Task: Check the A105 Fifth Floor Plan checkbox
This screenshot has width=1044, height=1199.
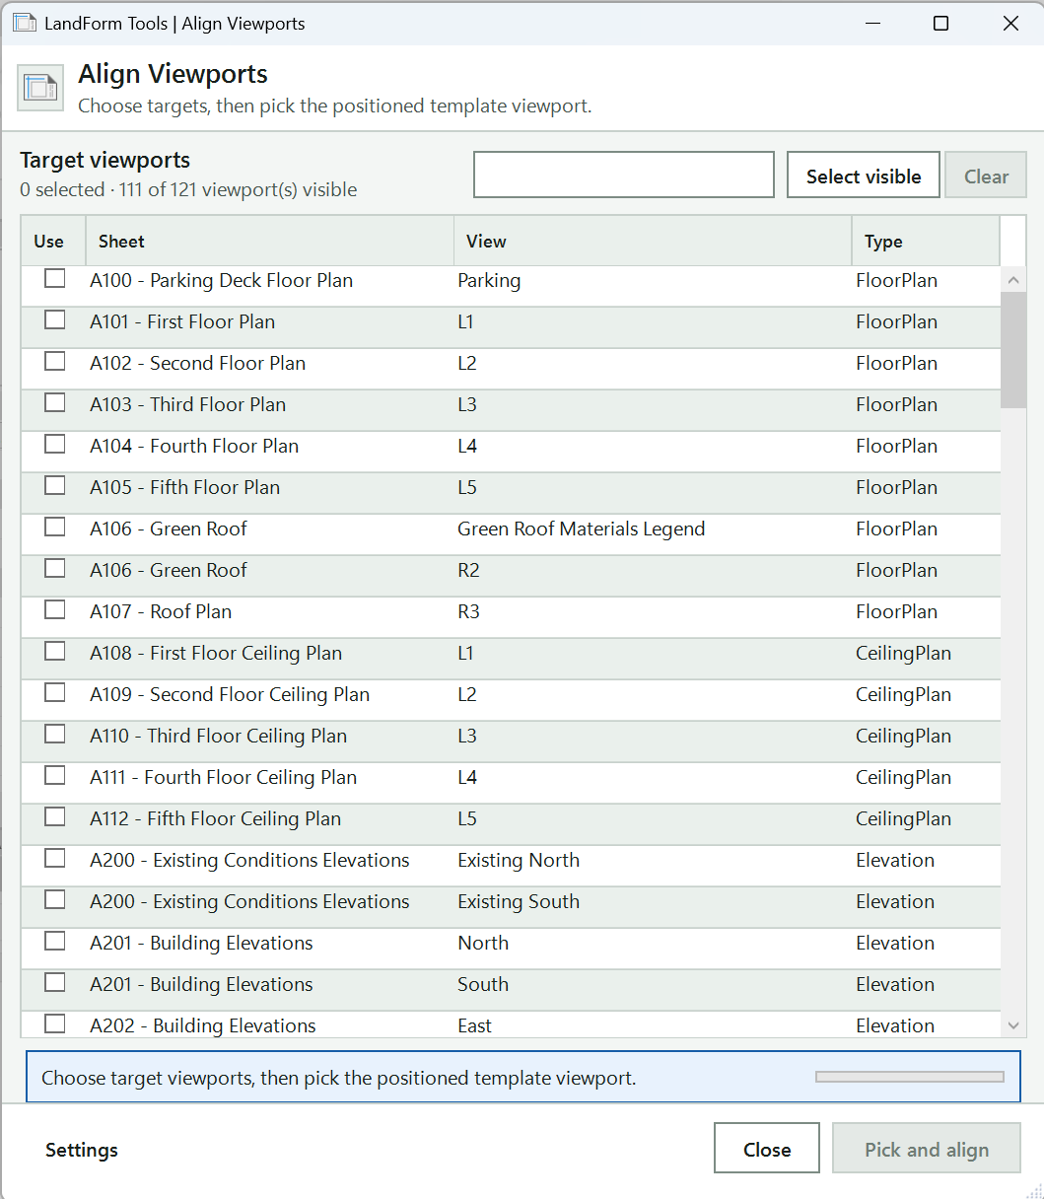Action: [55, 486]
